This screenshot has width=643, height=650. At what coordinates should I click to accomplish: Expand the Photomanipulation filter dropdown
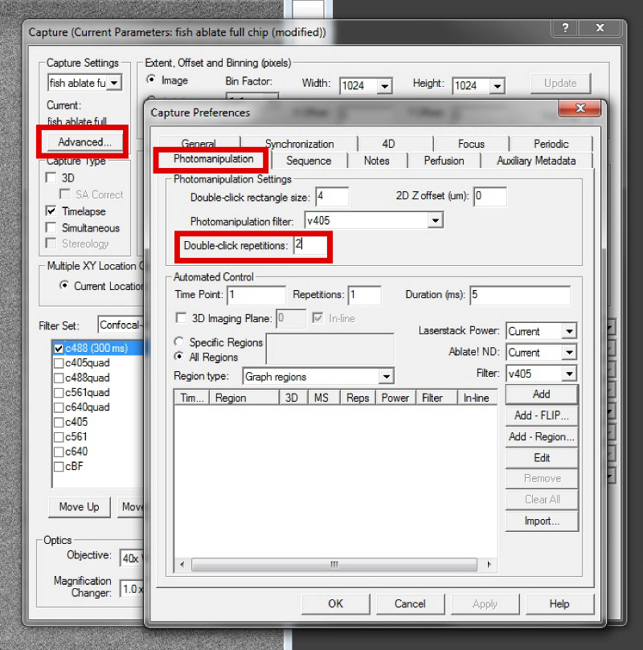pyautogui.click(x=436, y=220)
